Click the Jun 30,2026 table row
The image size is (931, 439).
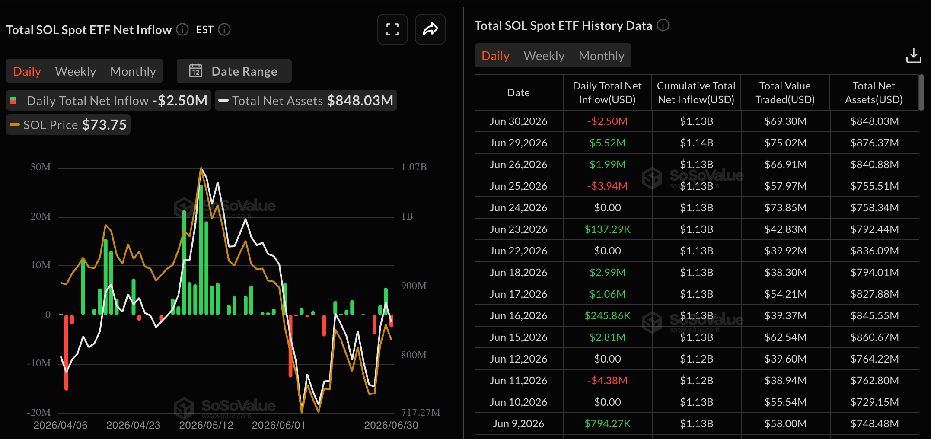click(x=696, y=121)
